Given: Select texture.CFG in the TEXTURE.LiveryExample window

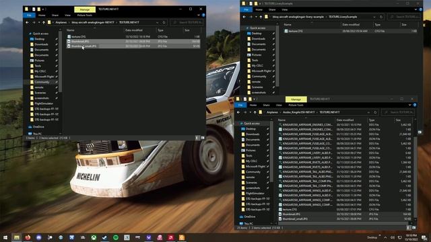Looking at the screenshot, I should pyautogui.click(x=350, y=32).
